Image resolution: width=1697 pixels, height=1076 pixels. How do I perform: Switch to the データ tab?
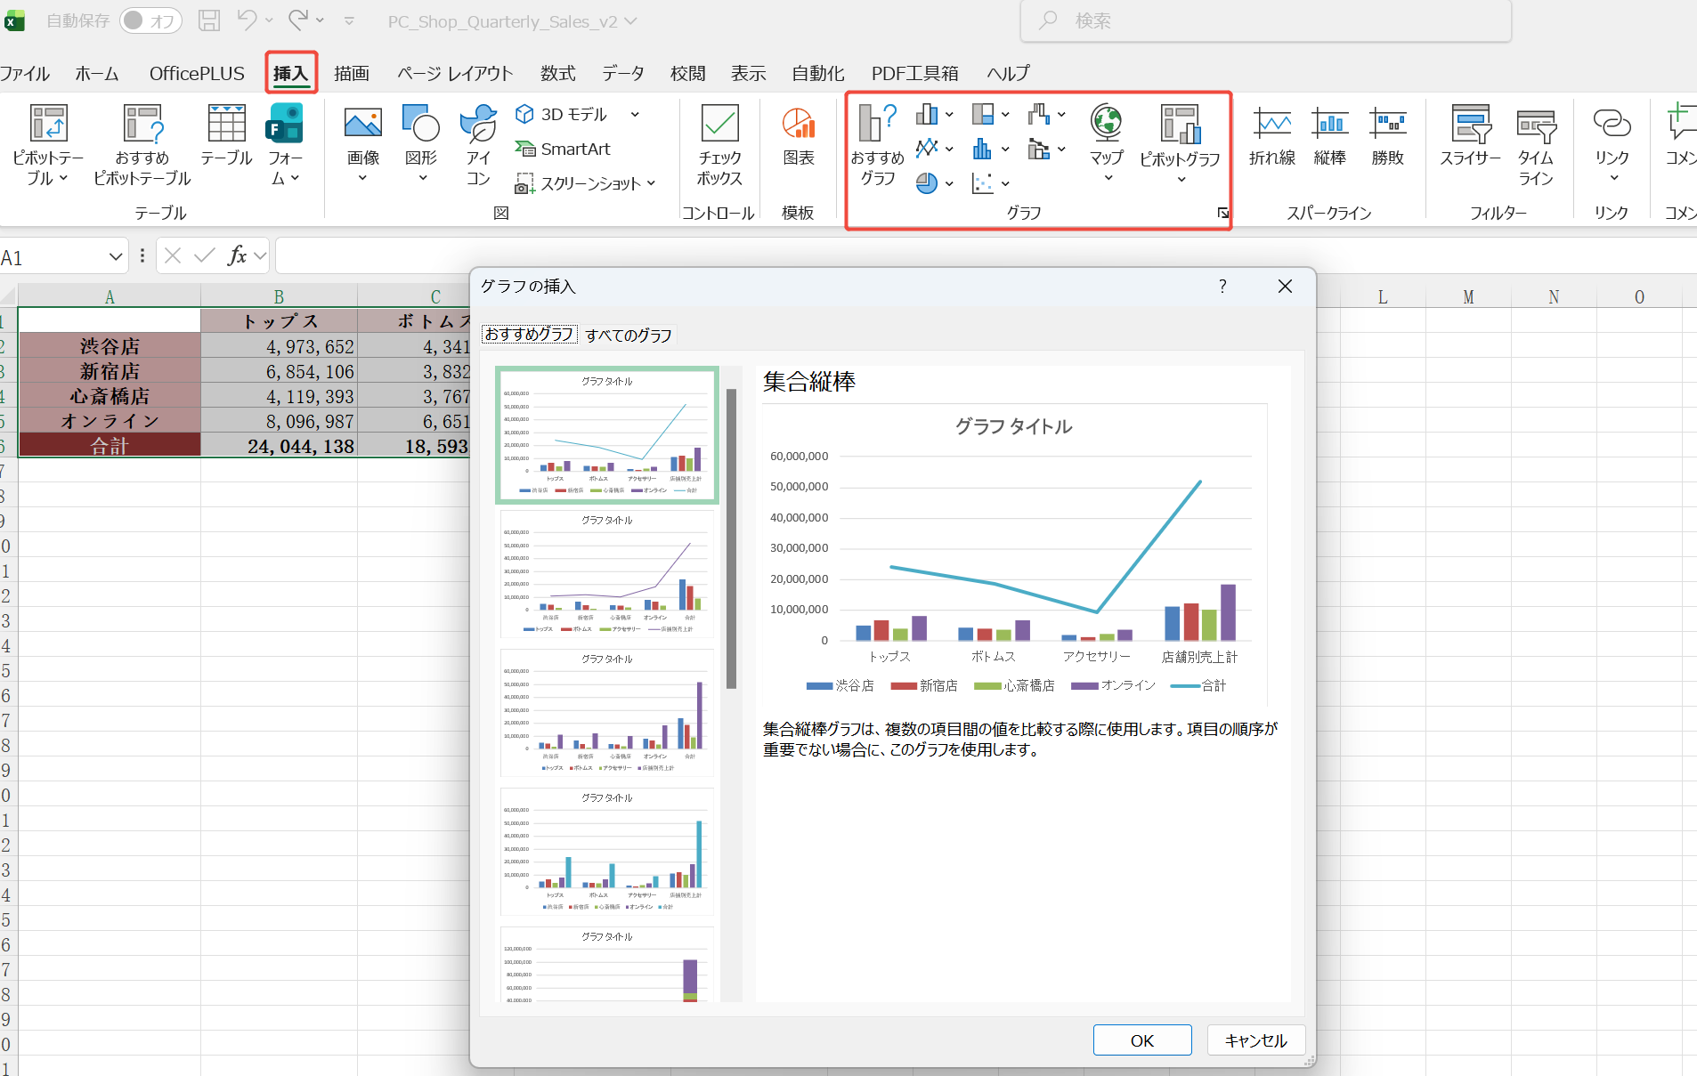623,73
